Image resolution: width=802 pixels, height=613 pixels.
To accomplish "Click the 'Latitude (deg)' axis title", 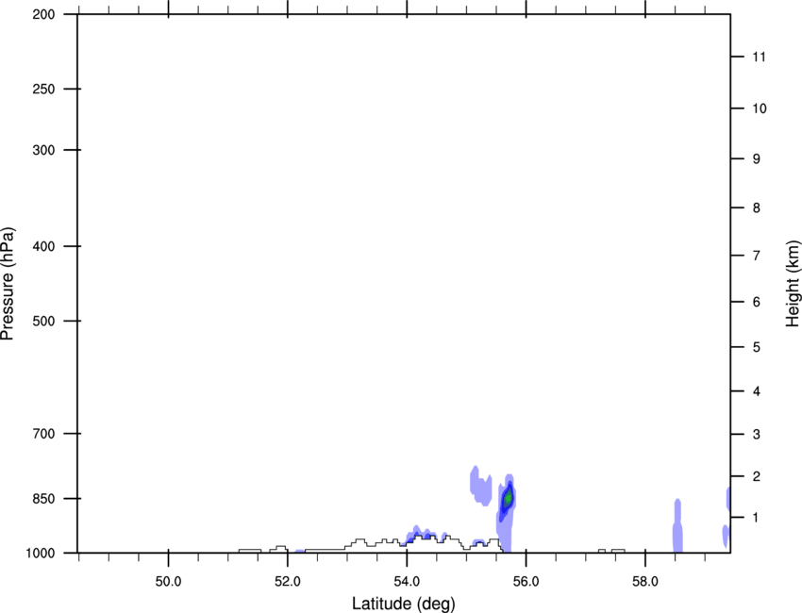I will (403, 604).
